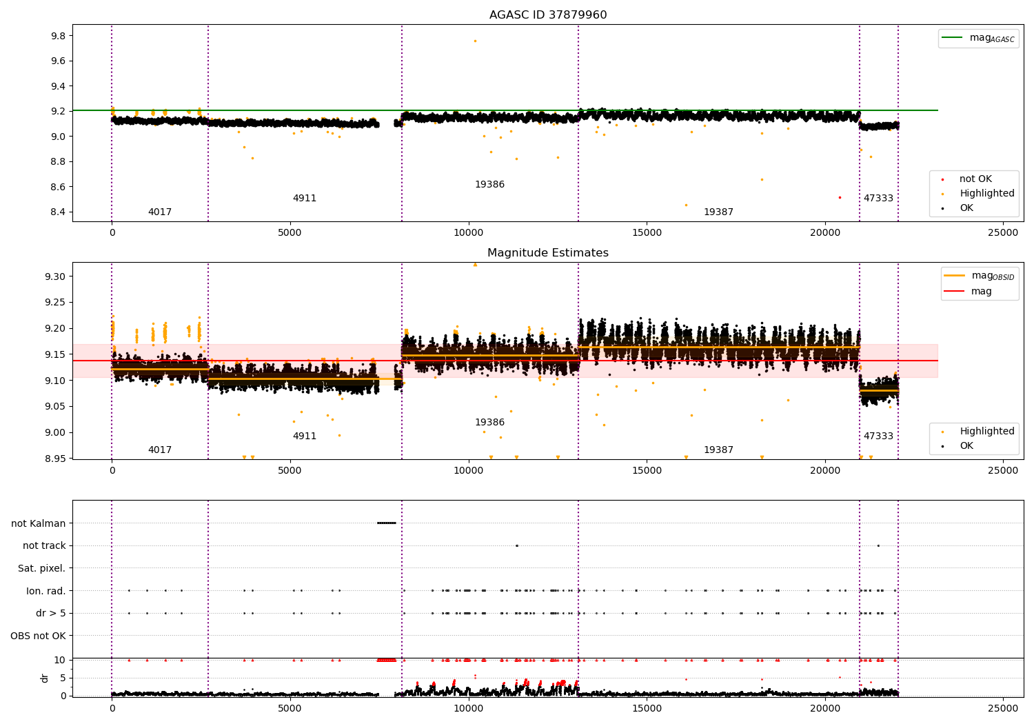This screenshot has height=724, width=1034.
Task: Click the 9.30 y-axis tick label
Action: [x=55, y=276]
